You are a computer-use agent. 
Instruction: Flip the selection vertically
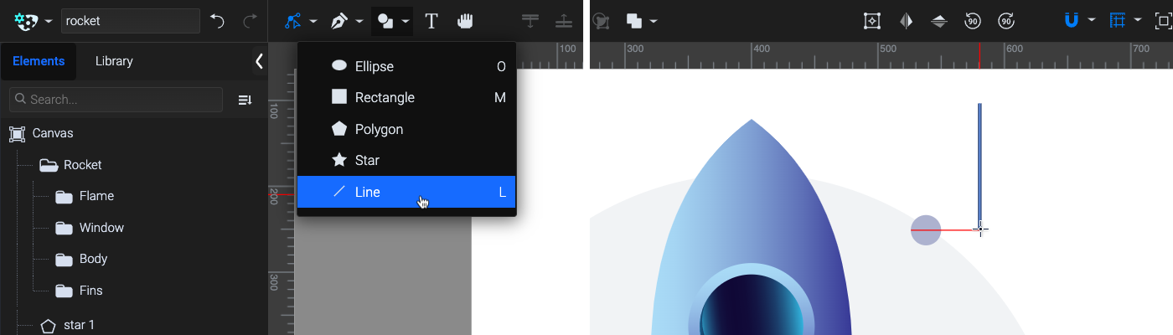click(x=939, y=21)
